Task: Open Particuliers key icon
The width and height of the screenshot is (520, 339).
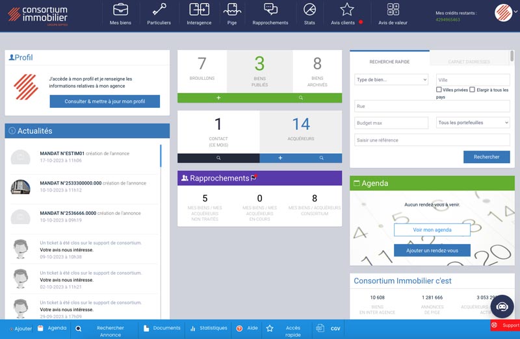Action: 159,10
